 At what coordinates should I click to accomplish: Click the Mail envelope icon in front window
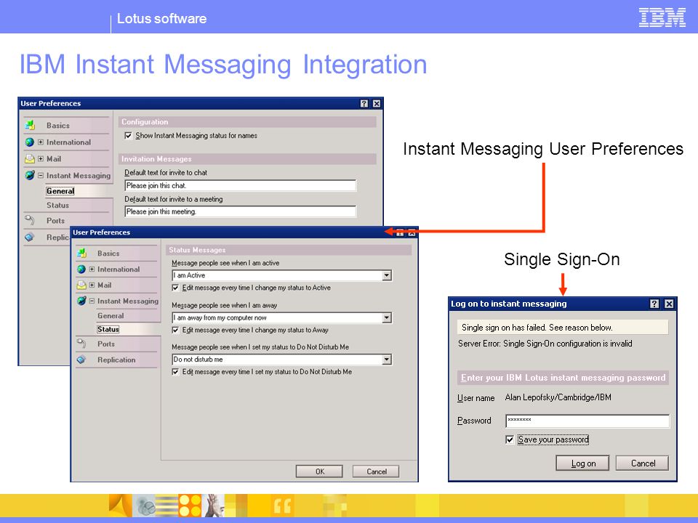click(x=81, y=285)
